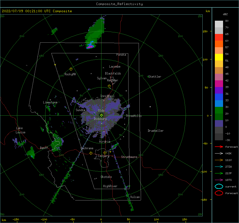Click the Drumheller town label
Viewport: 239px width, 223px height.
(x=156, y=131)
